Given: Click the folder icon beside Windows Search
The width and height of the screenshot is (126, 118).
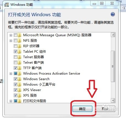Looking at the screenshot, I should click(20, 79).
